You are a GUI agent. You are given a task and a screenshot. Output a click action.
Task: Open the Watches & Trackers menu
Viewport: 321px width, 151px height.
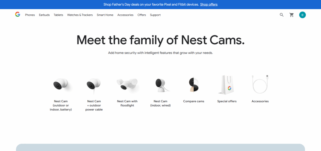click(x=80, y=15)
